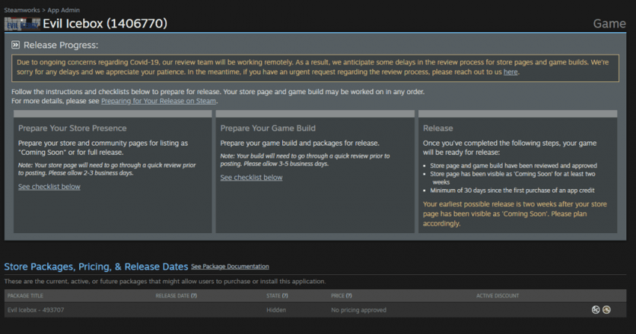The width and height of the screenshot is (636, 334).
Task: Open 'Preparing for Your Release on Steam' link
Action: (x=159, y=101)
